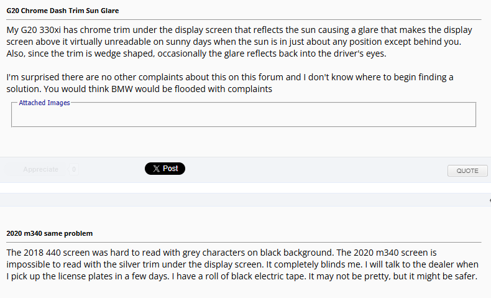The image size is (491, 298).
Task: Click the faded Appreciate button
Action: (40, 169)
